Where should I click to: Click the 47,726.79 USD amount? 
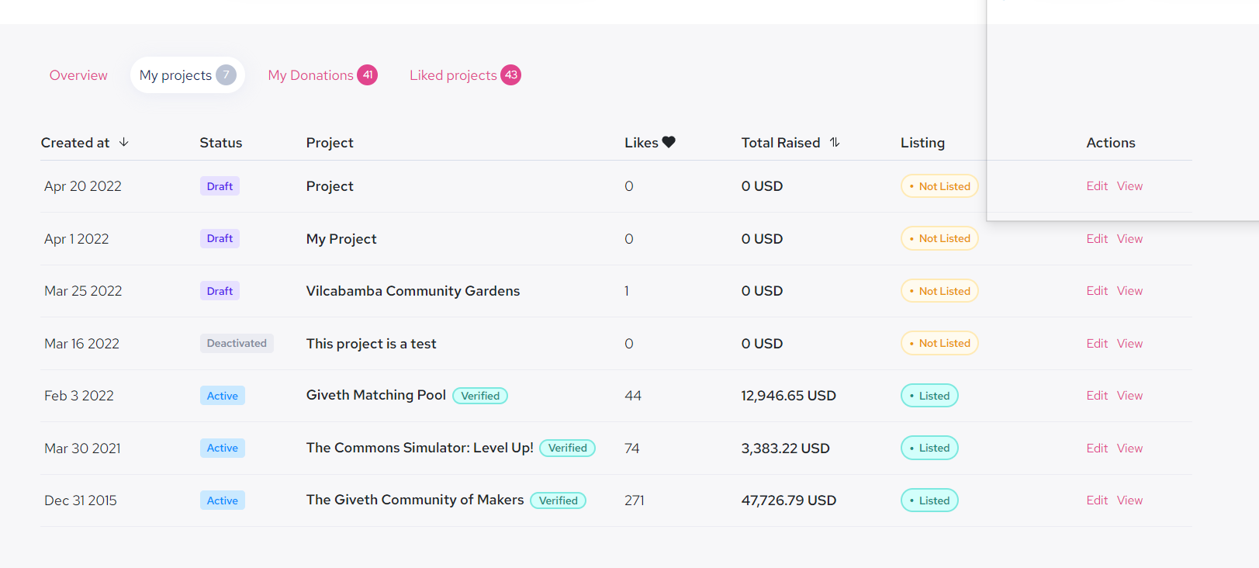pyautogui.click(x=788, y=500)
